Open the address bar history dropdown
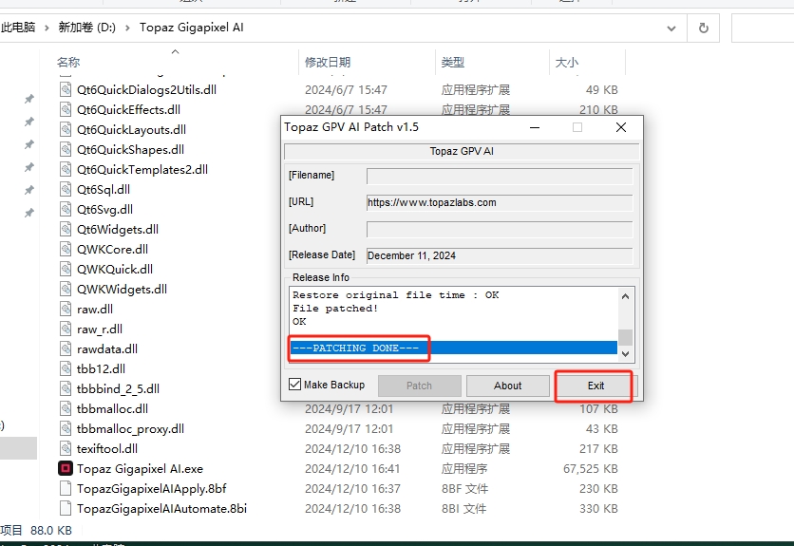The height and width of the screenshot is (546, 794). [671, 28]
